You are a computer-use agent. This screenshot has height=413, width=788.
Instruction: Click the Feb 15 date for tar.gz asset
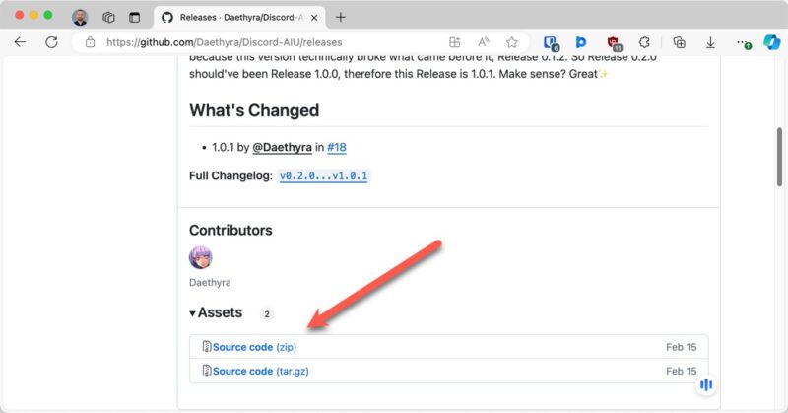click(x=681, y=372)
